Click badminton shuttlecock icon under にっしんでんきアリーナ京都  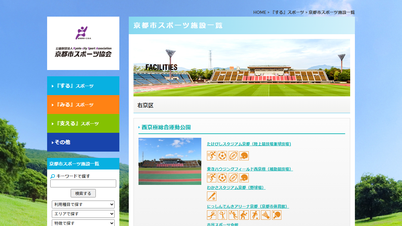pos(266,215)
